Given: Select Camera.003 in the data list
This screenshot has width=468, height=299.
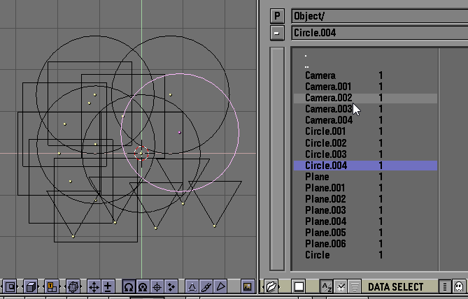Looking at the screenshot, I should (x=365, y=109).
